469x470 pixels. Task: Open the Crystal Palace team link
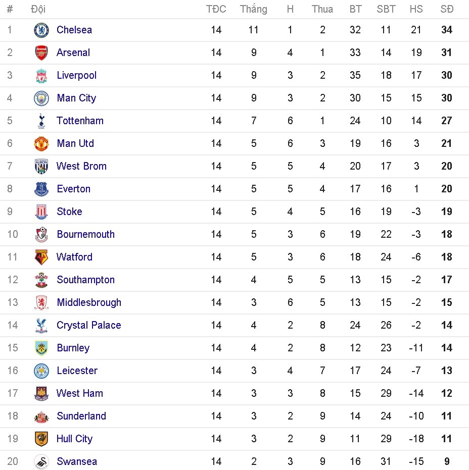click(x=89, y=325)
